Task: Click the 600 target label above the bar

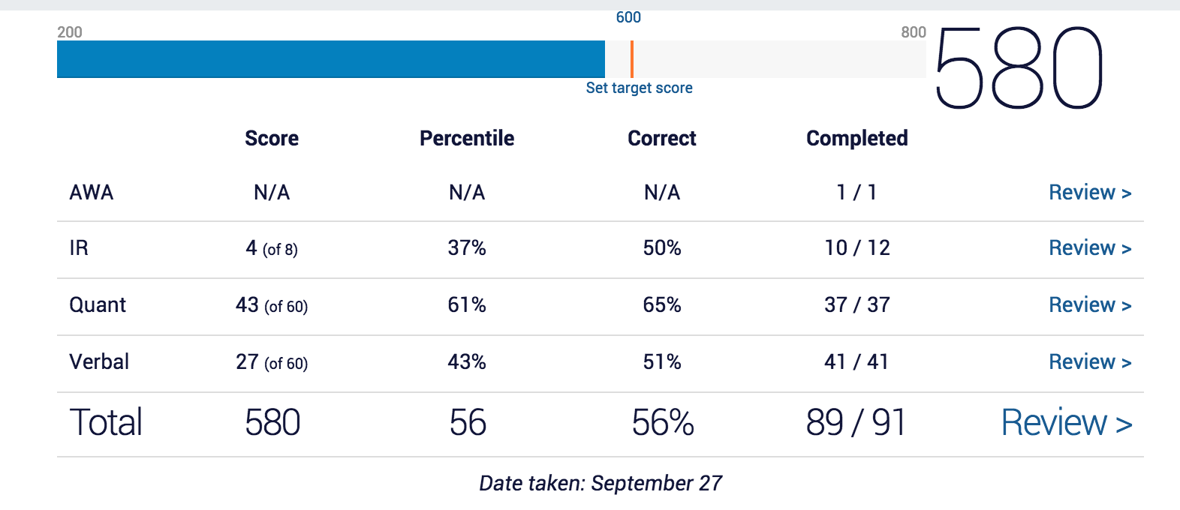Action: click(x=628, y=17)
